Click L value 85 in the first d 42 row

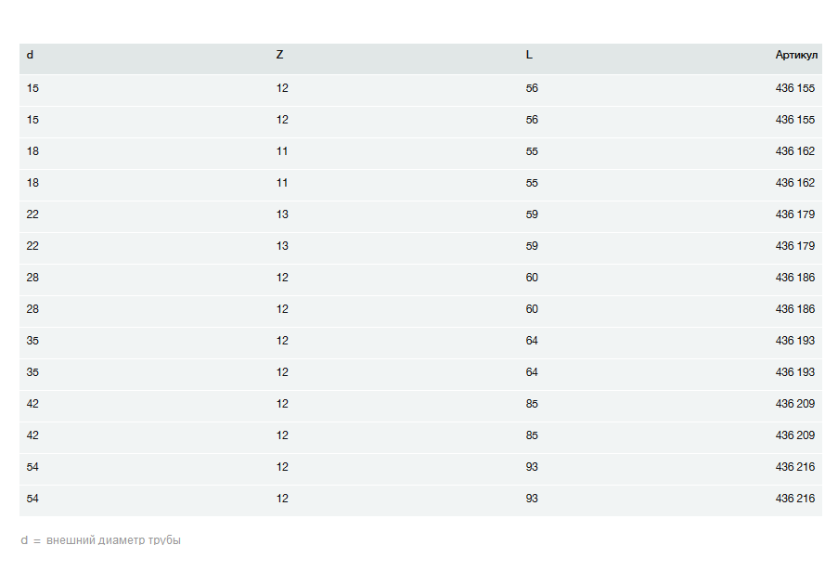(532, 404)
